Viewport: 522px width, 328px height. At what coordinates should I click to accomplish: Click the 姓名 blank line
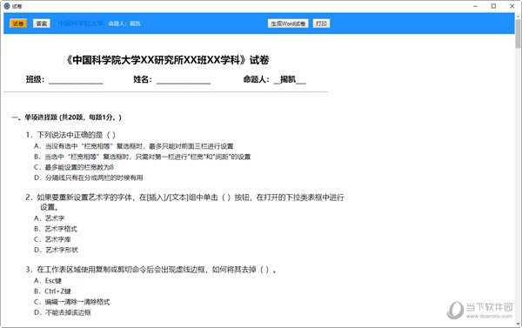(x=184, y=80)
